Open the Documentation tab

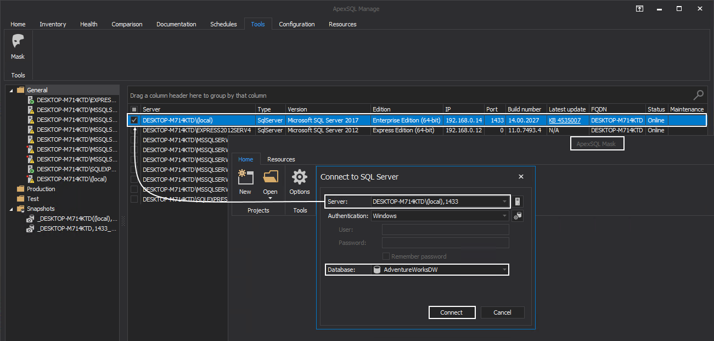coord(176,24)
